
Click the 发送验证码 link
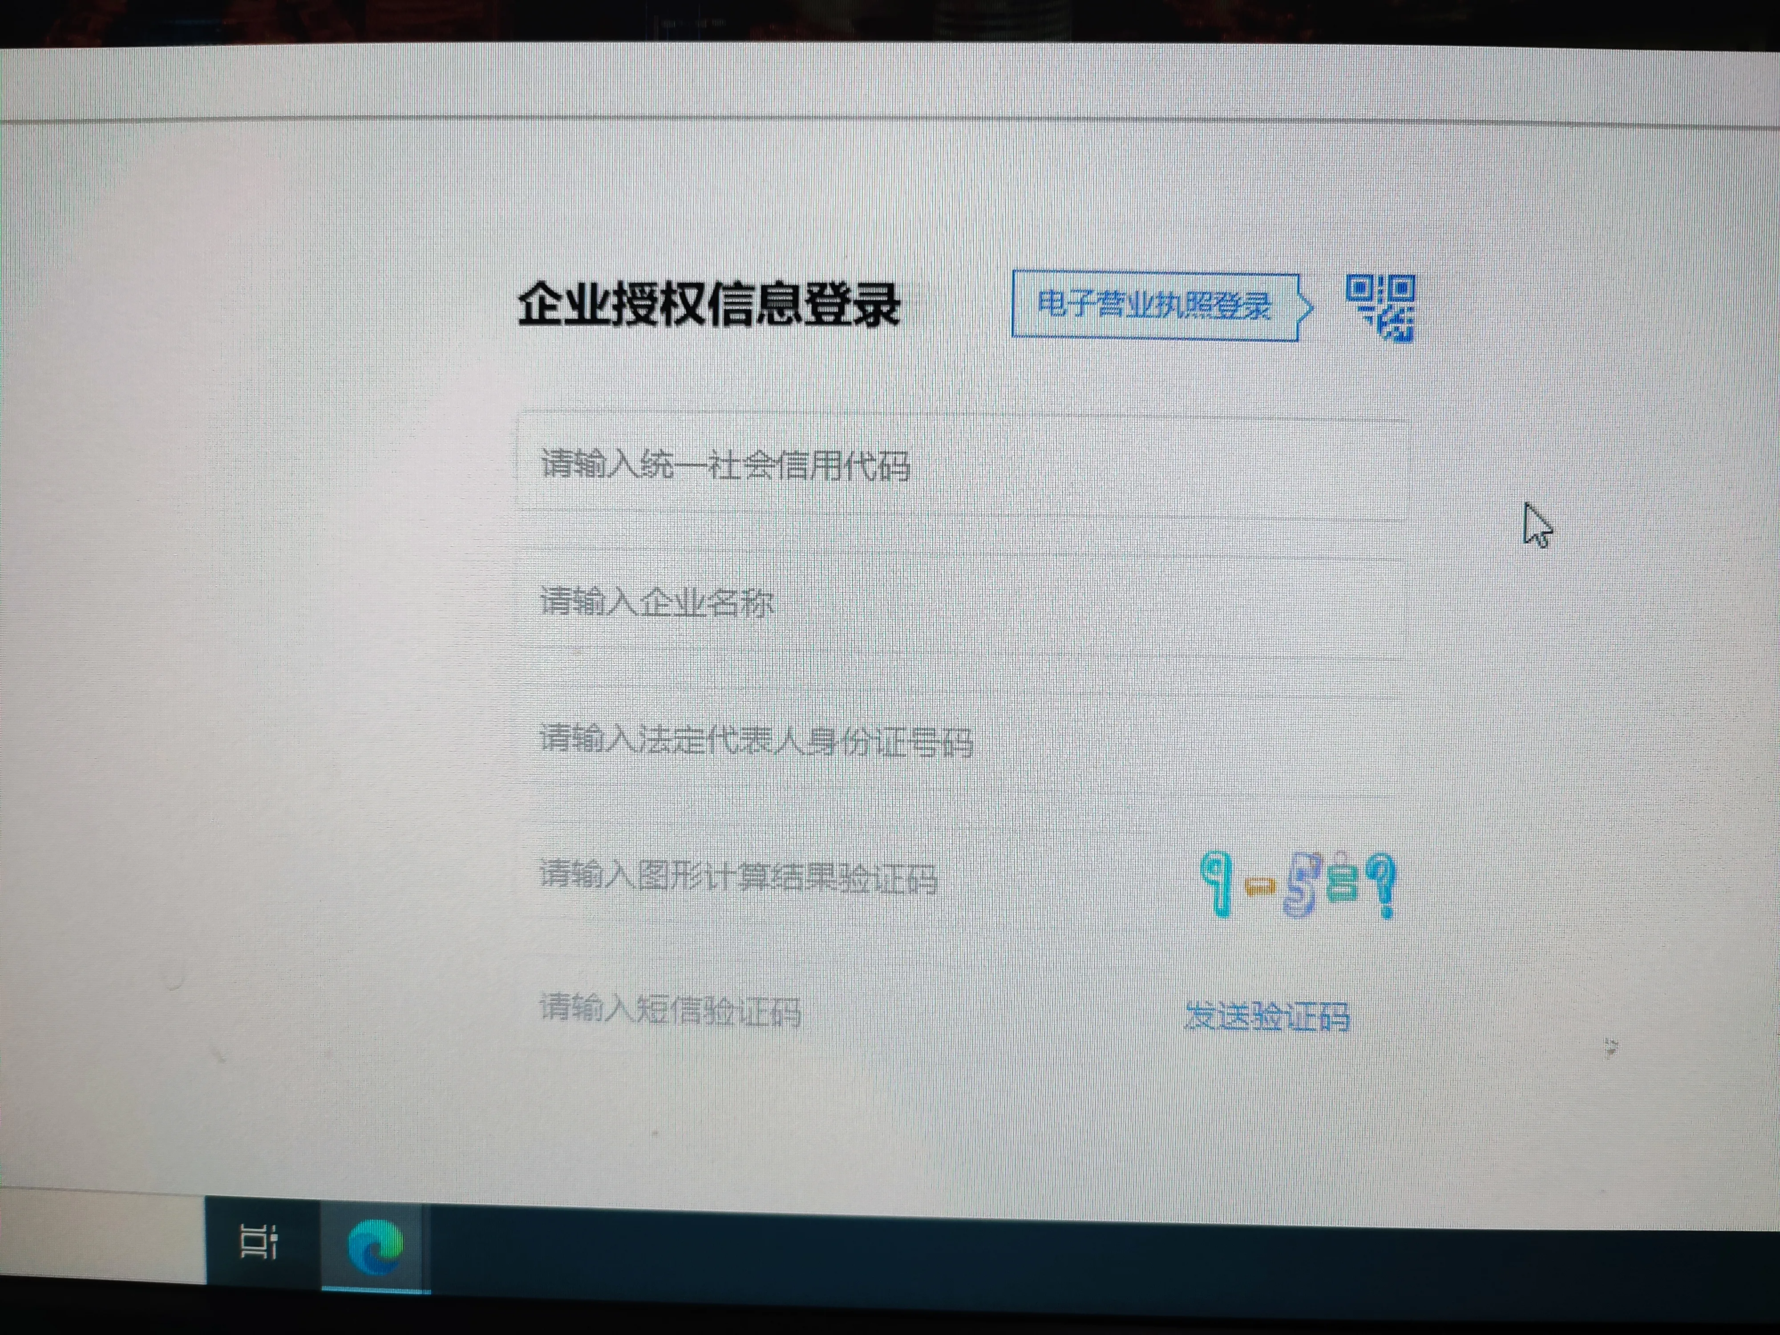(1266, 1016)
